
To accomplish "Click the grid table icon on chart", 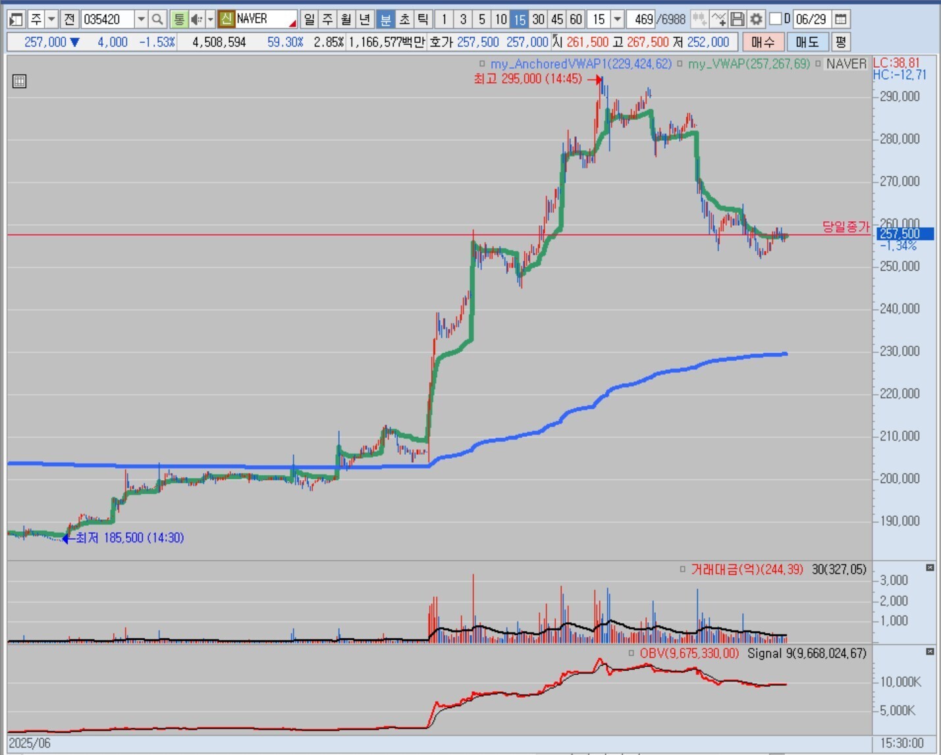I will pyautogui.click(x=19, y=82).
